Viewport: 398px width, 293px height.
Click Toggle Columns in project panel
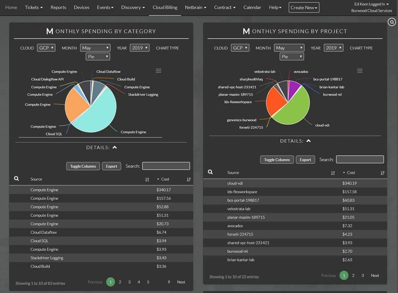coord(277,159)
